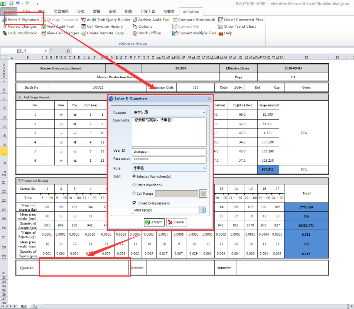Open Show Trend Chart
The height and width of the screenshot is (309, 354).
239,27
